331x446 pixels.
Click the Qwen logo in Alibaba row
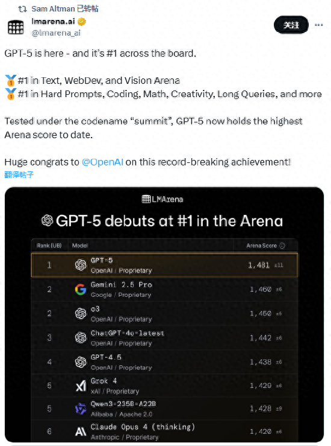tap(81, 409)
